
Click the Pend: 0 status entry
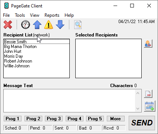point(40,128)
